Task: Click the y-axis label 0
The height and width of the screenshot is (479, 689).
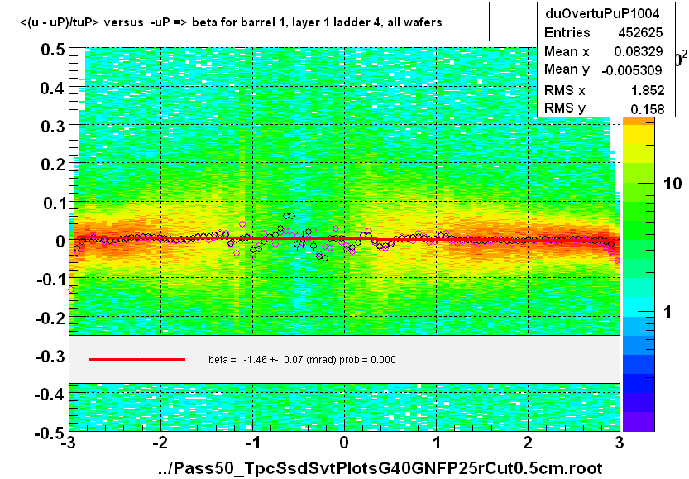Action: point(60,242)
